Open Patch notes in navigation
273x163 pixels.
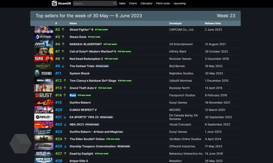click(x=163, y=4)
